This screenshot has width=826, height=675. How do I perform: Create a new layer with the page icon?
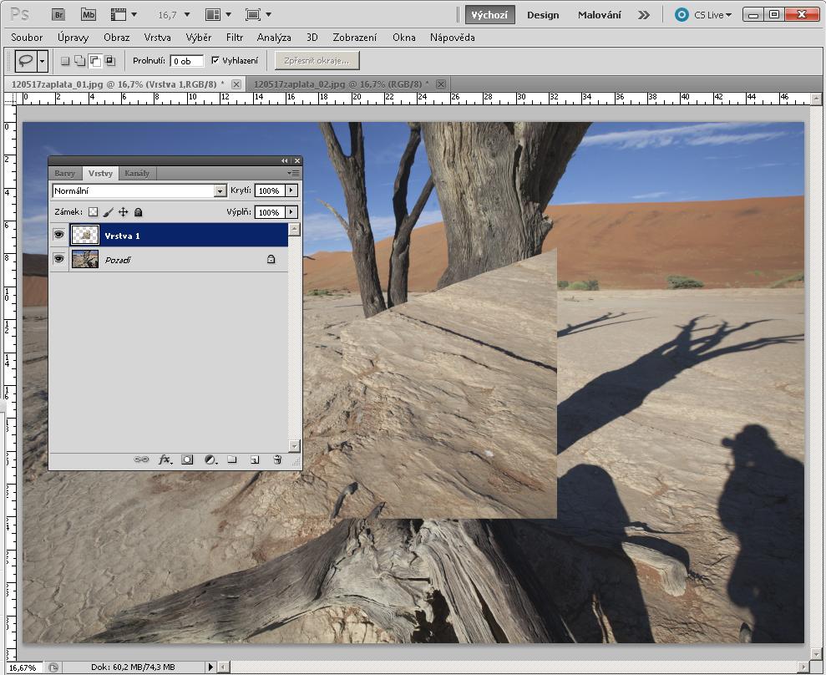coord(255,459)
